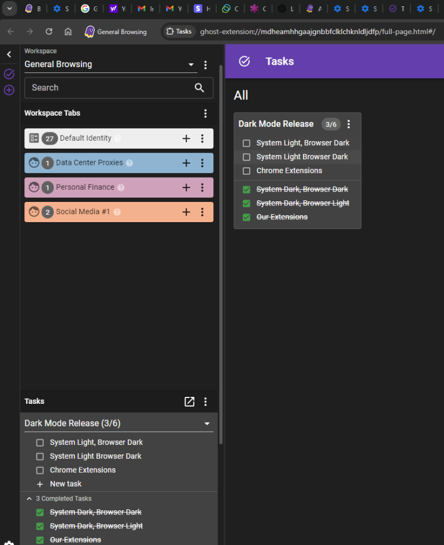
Task: Click the 3/6 progress chip on Dark Mode Release
Action: [x=331, y=124]
